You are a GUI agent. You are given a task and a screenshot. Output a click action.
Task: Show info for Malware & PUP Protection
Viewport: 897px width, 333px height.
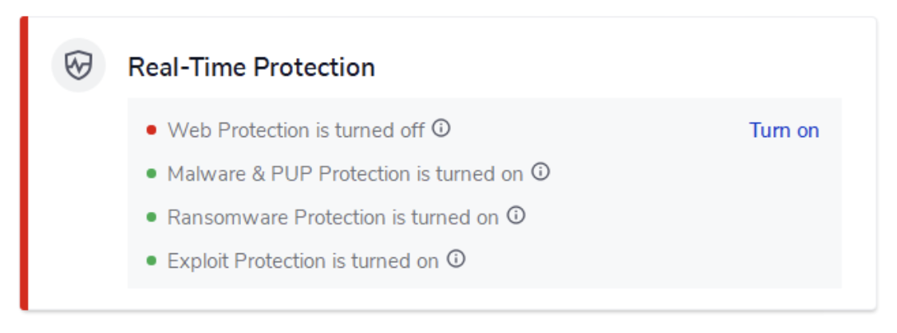(x=540, y=171)
